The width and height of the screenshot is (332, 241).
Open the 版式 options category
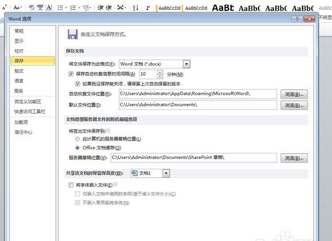(x=33, y=71)
